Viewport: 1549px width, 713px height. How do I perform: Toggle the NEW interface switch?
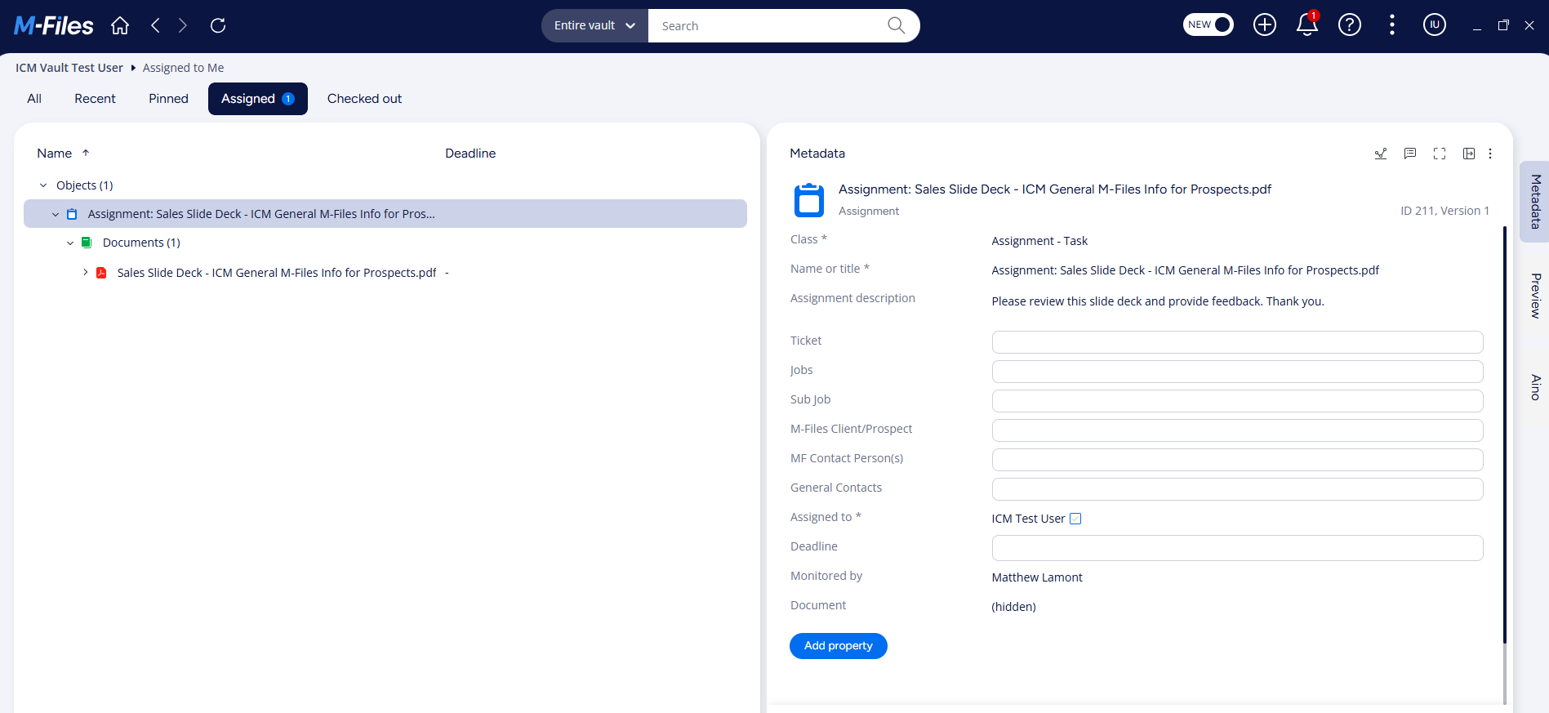(1208, 25)
